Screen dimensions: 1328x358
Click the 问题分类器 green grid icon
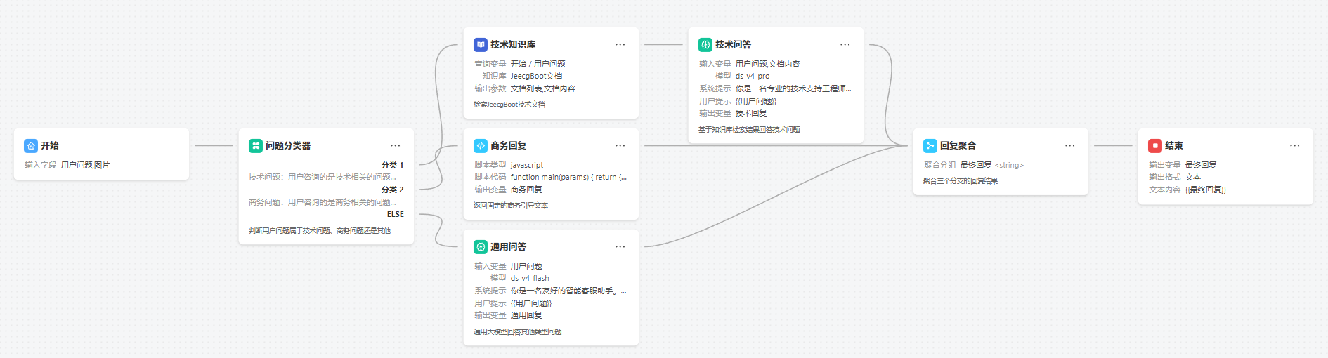point(256,145)
